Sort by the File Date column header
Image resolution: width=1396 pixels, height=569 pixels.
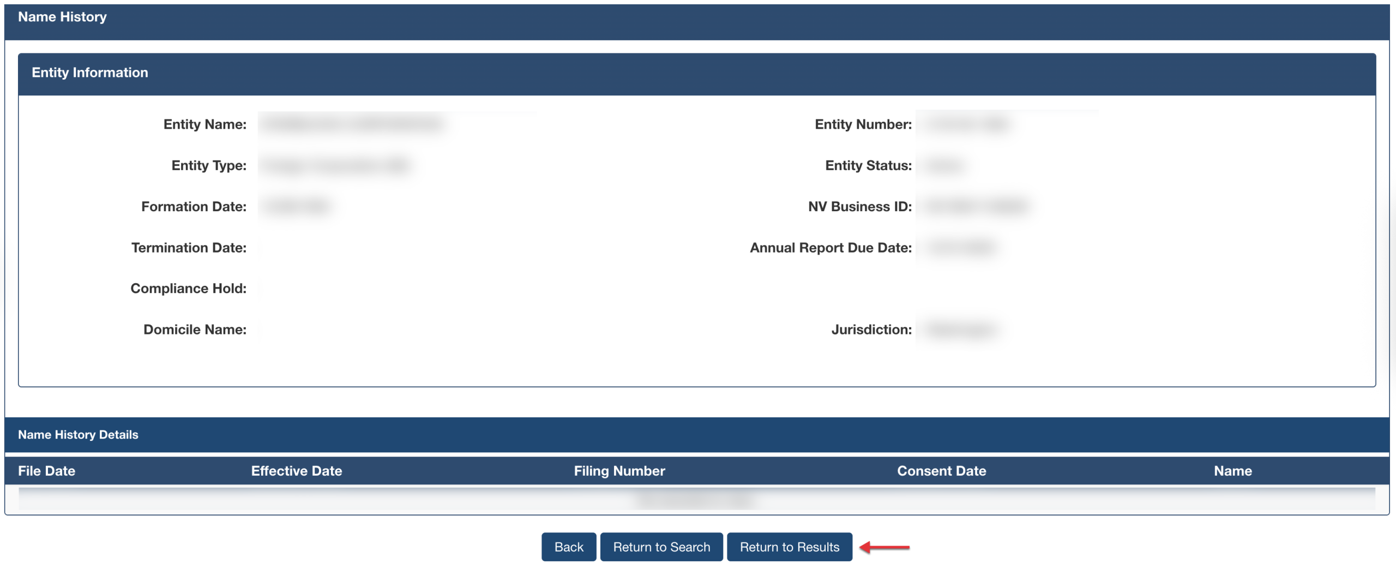coord(46,471)
